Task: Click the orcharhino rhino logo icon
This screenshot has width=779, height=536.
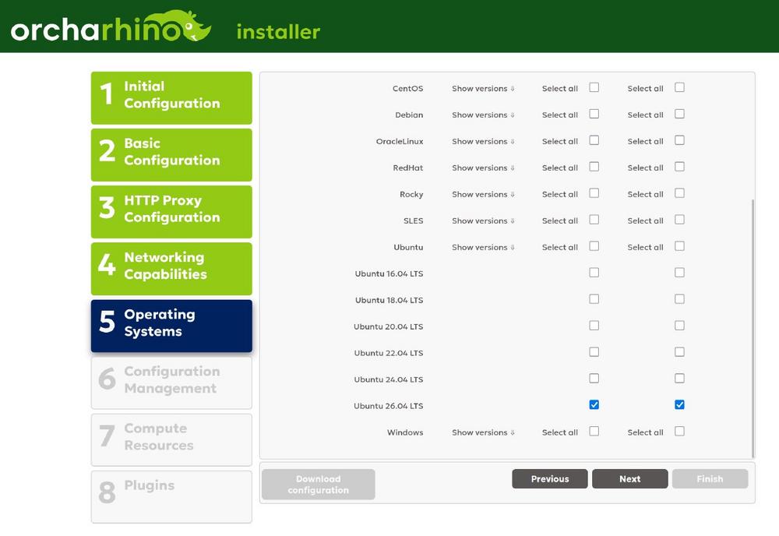Action: click(x=187, y=27)
